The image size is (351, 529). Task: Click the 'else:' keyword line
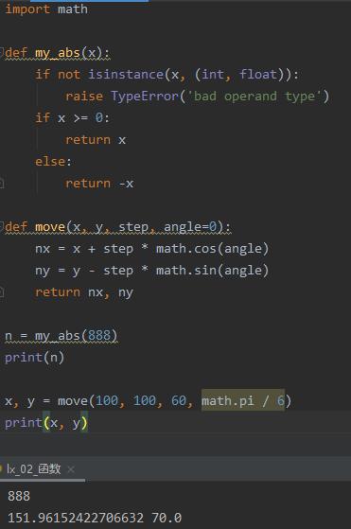coord(53,161)
